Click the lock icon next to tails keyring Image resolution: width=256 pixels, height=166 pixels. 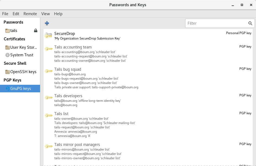(x=36, y=31)
